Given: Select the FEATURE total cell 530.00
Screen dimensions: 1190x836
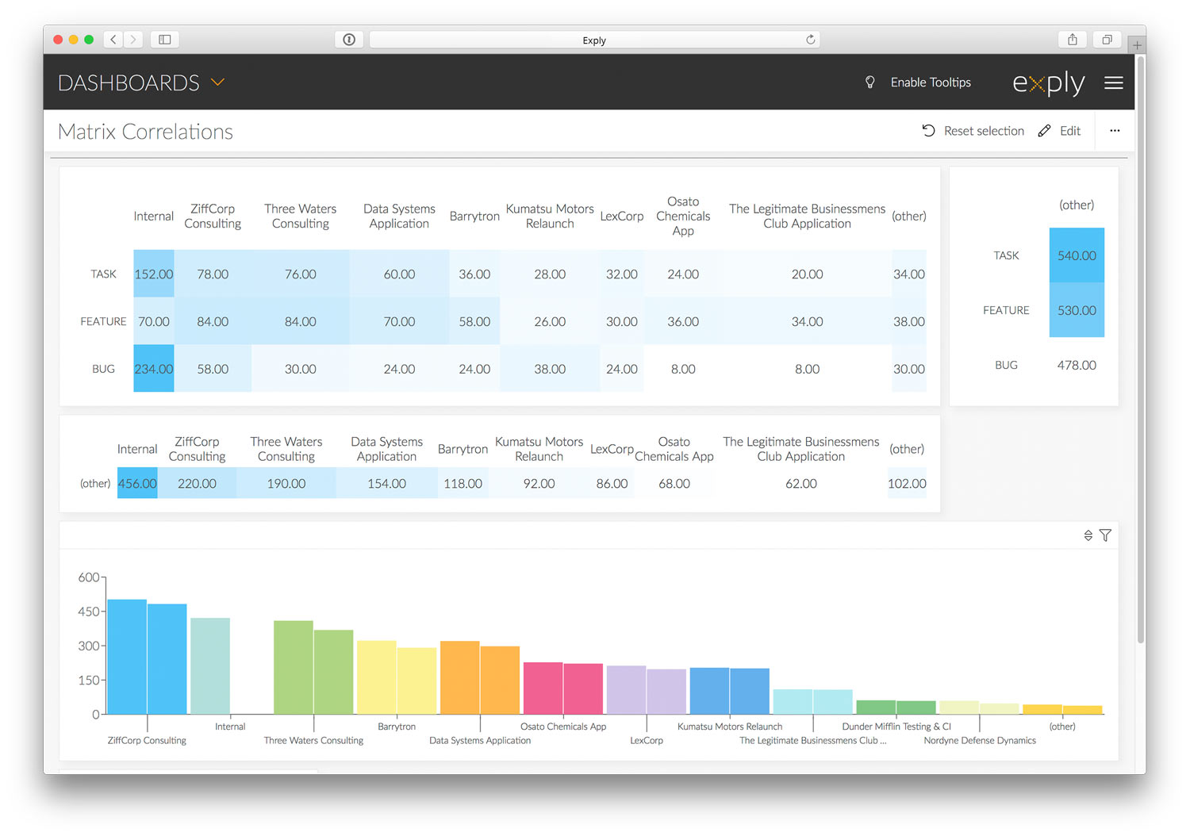Looking at the screenshot, I should pyautogui.click(x=1077, y=310).
